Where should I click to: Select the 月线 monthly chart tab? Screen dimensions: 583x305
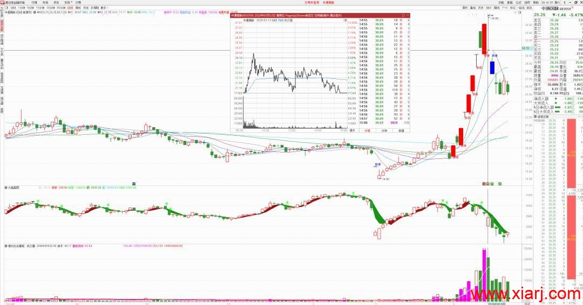point(86,8)
